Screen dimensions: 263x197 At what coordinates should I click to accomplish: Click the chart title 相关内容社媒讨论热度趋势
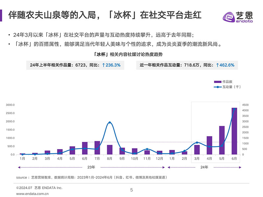click(128, 54)
